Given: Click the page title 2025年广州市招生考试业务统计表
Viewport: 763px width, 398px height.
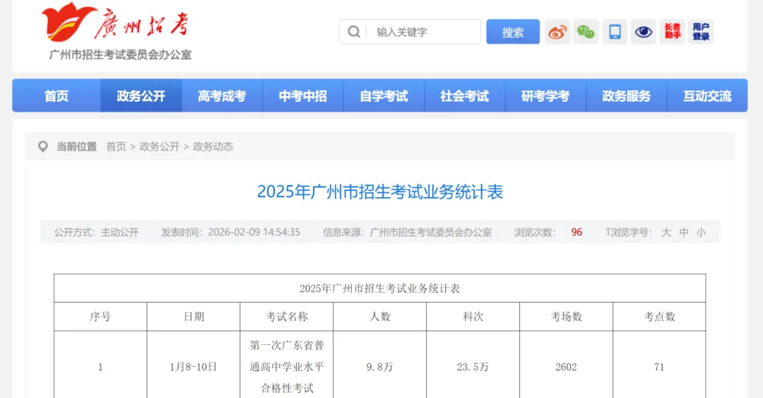Looking at the screenshot, I should [x=380, y=192].
